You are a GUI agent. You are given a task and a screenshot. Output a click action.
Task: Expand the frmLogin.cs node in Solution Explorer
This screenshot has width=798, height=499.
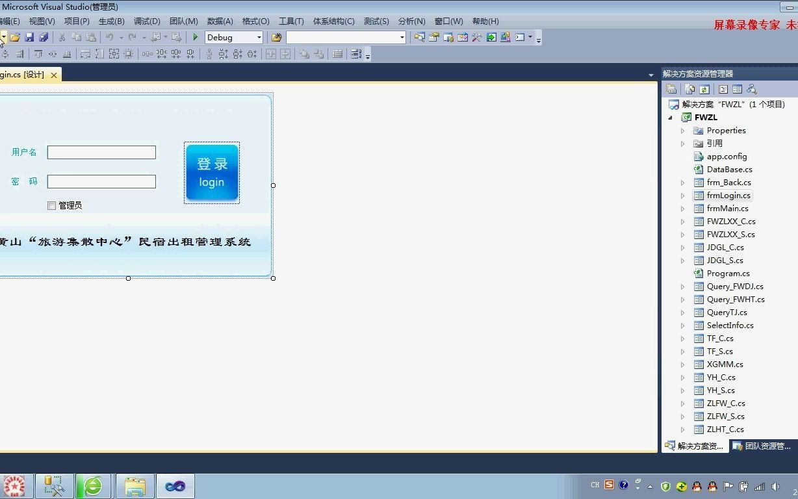683,195
